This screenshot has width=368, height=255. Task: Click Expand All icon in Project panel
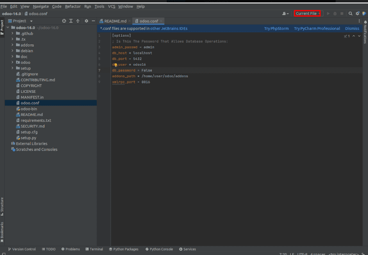click(71, 21)
